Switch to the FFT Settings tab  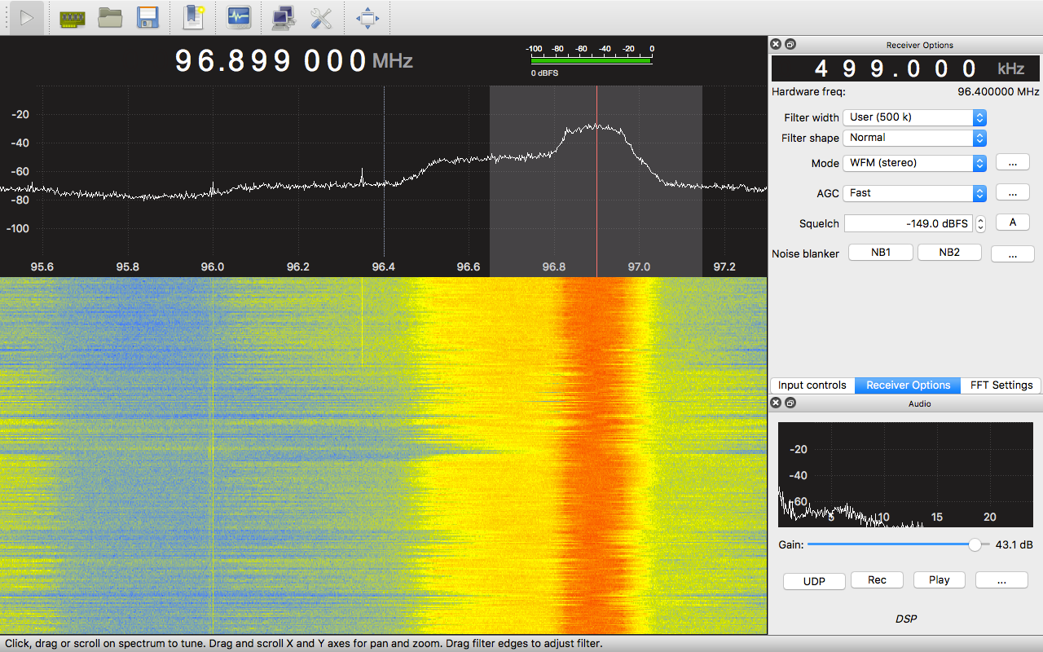[x=1001, y=385]
